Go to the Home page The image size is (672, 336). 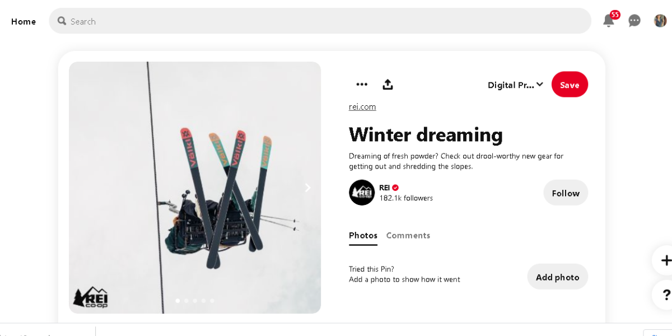click(x=24, y=21)
